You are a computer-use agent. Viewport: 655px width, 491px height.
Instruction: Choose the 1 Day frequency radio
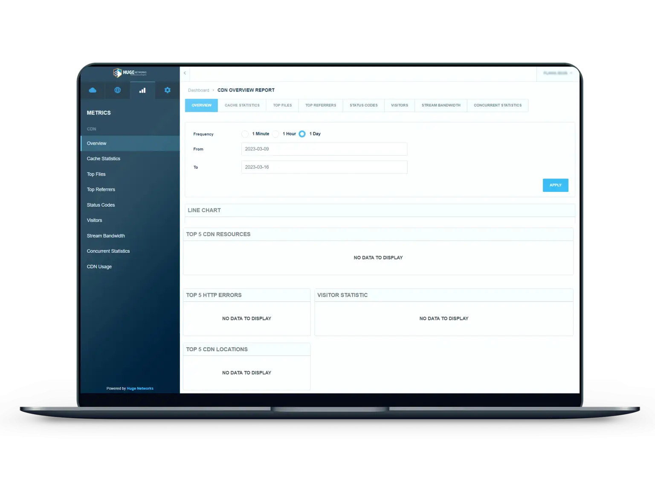302,134
